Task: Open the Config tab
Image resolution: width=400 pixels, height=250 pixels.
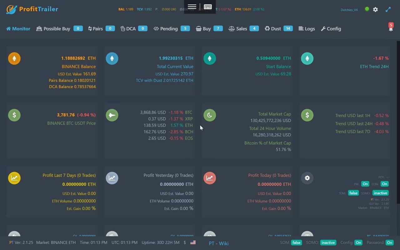Action: click(331, 28)
